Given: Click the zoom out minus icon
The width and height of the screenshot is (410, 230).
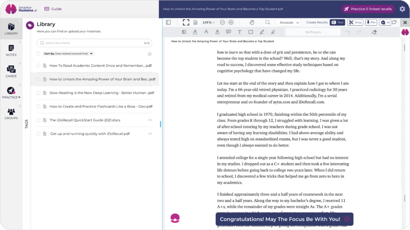Looking at the screenshot, I should pos(222,22).
